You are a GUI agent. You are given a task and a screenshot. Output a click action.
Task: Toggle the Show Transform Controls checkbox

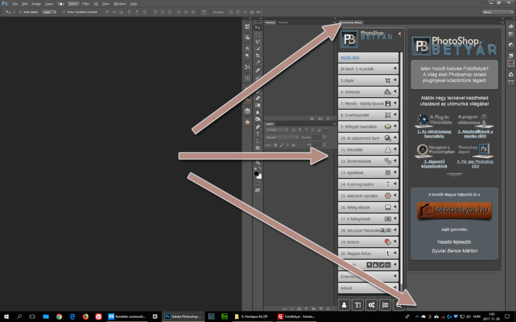tap(63, 12)
